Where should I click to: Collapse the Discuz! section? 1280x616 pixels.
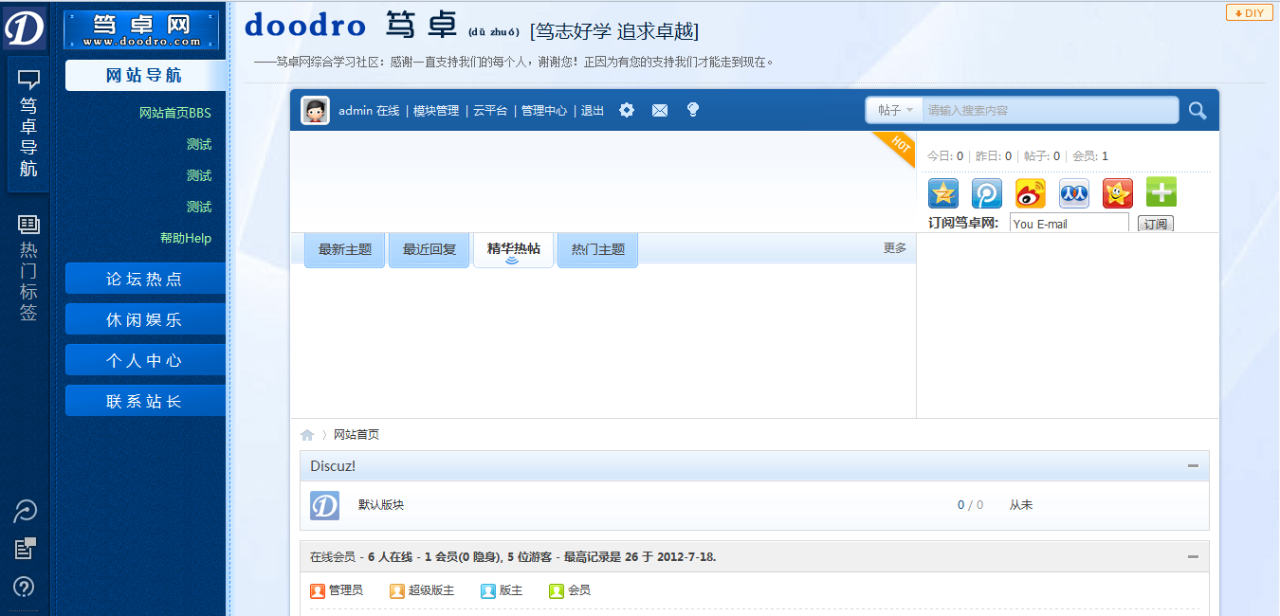click(1193, 465)
